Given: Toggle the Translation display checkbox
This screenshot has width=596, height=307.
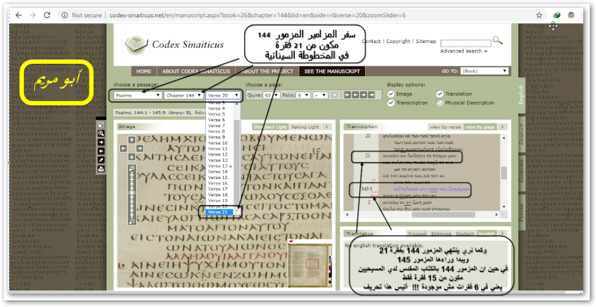Looking at the screenshot, I should click(x=440, y=94).
